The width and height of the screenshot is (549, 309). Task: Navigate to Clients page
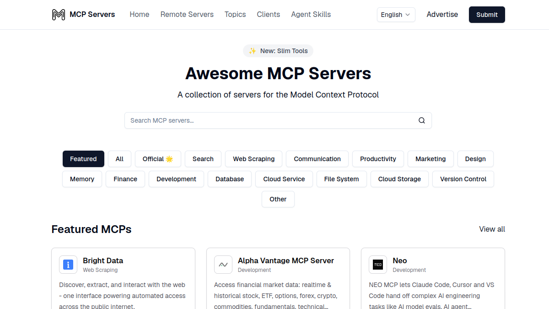[x=269, y=15]
